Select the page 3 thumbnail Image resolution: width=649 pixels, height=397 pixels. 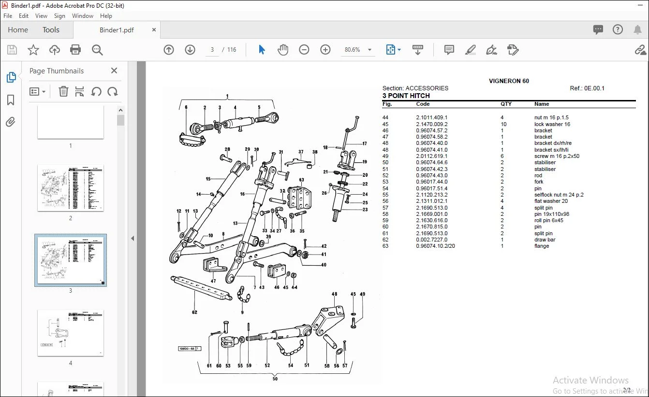click(71, 260)
